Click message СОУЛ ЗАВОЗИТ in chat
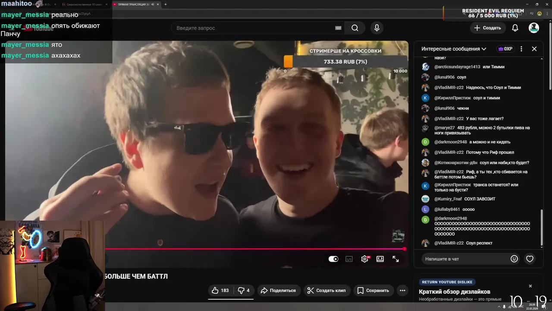 pyautogui.click(x=480, y=199)
